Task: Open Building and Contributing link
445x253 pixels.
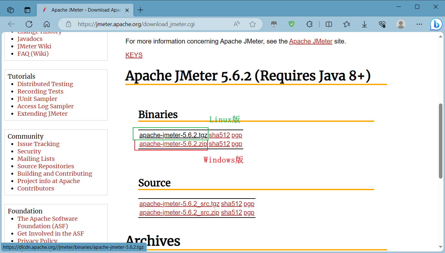Action: tap(55, 173)
